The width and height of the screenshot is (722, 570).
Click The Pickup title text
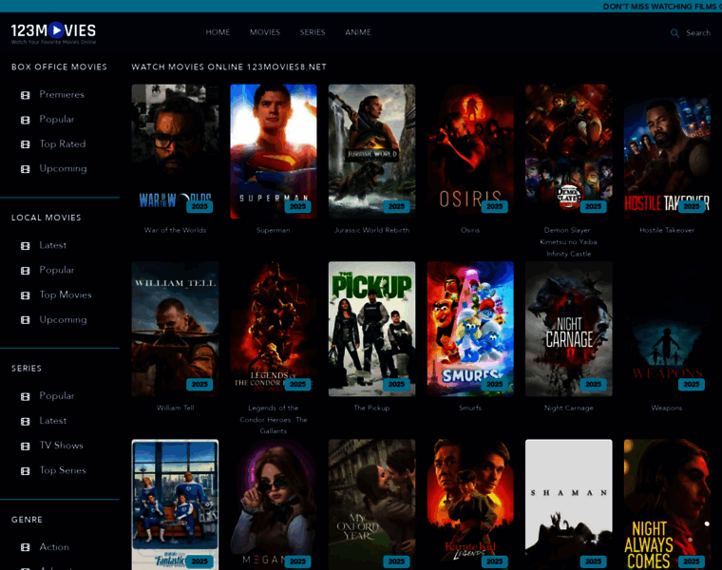click(371, 408)
